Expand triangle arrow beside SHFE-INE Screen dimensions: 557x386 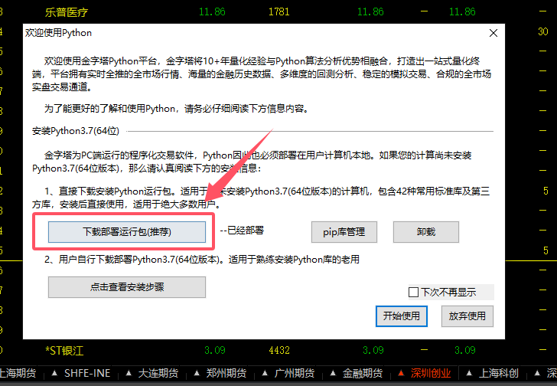point(54,373)
